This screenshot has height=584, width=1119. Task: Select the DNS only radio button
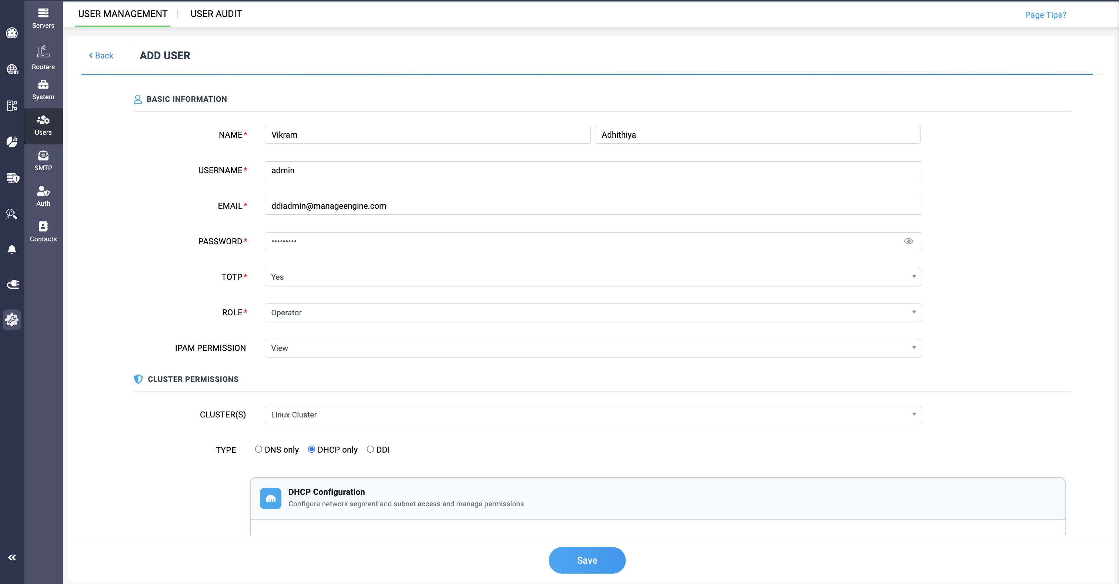(258, 449)
